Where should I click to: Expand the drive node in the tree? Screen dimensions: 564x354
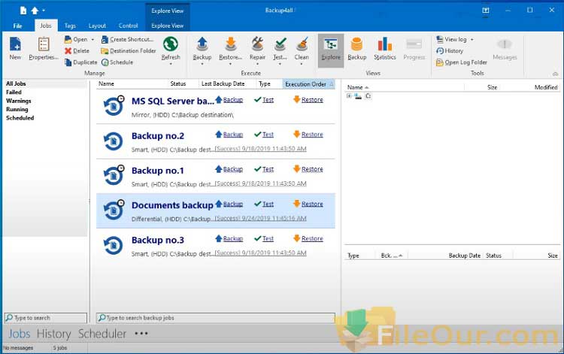coord(349,96)
